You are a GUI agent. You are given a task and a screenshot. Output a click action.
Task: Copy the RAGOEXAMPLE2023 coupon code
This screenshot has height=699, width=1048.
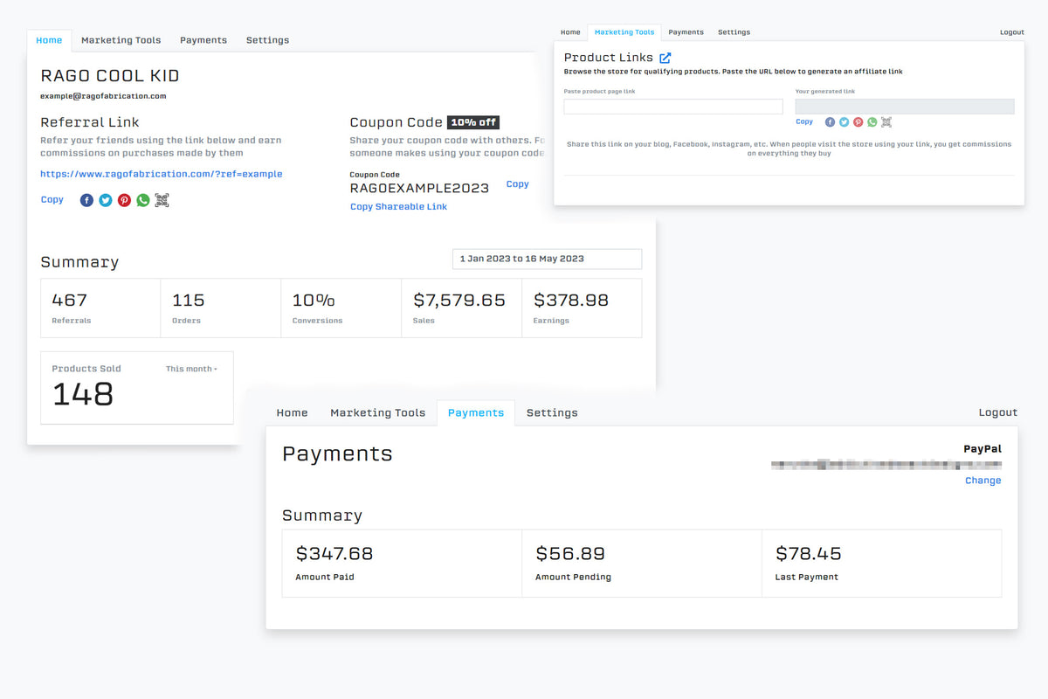click(x=517, y=184)
